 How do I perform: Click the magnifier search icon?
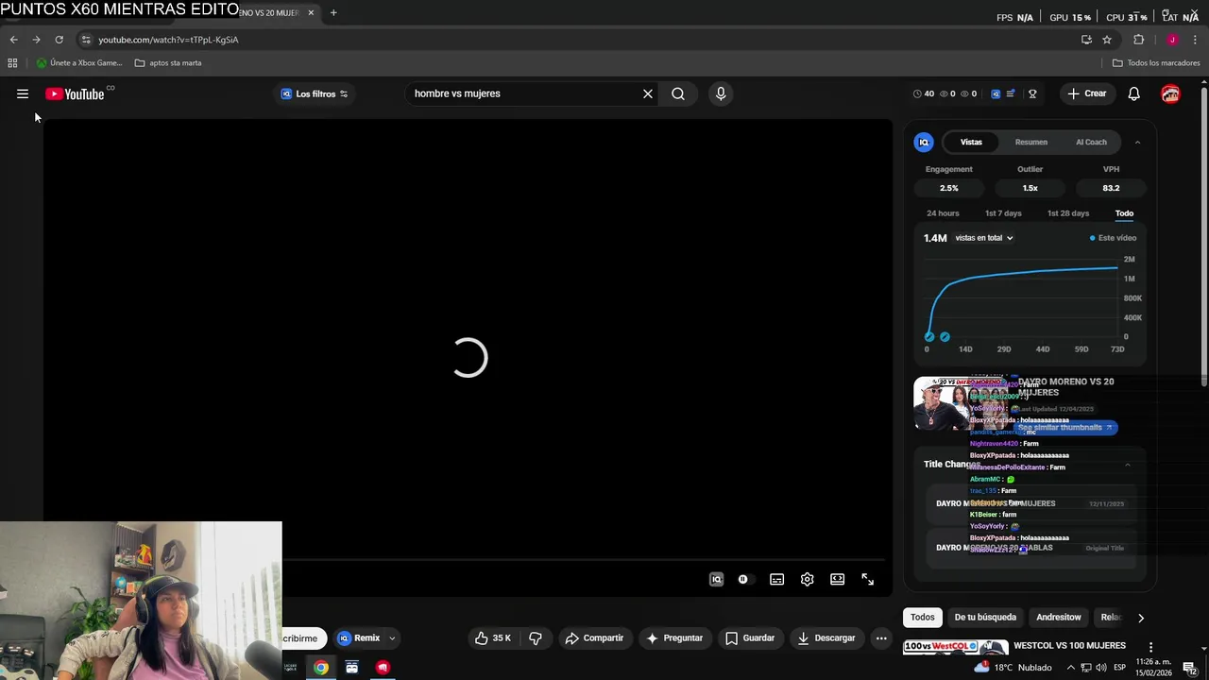click(x=678, y=93)
